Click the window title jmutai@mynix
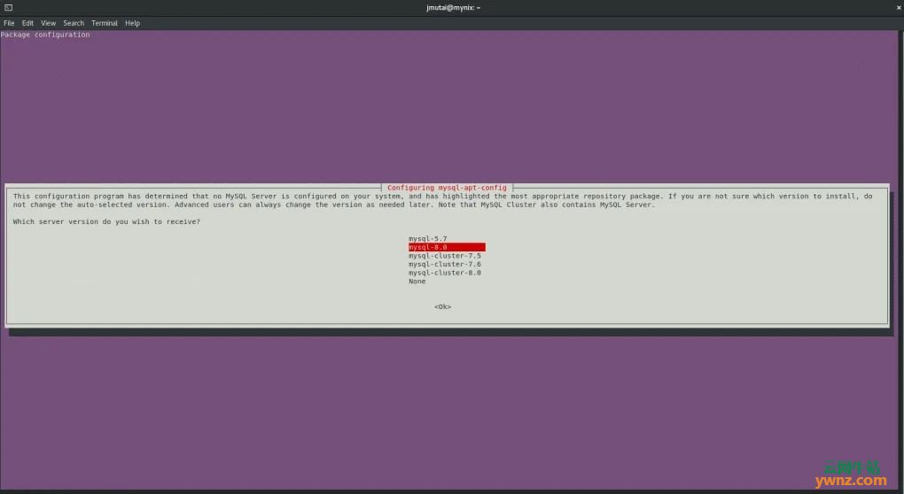The width and height of the screenshot is (904, 494). click(453, 7)
